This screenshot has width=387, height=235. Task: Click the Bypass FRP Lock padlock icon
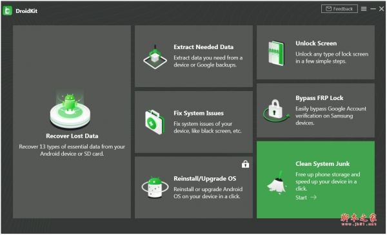[x=276, y=110]
